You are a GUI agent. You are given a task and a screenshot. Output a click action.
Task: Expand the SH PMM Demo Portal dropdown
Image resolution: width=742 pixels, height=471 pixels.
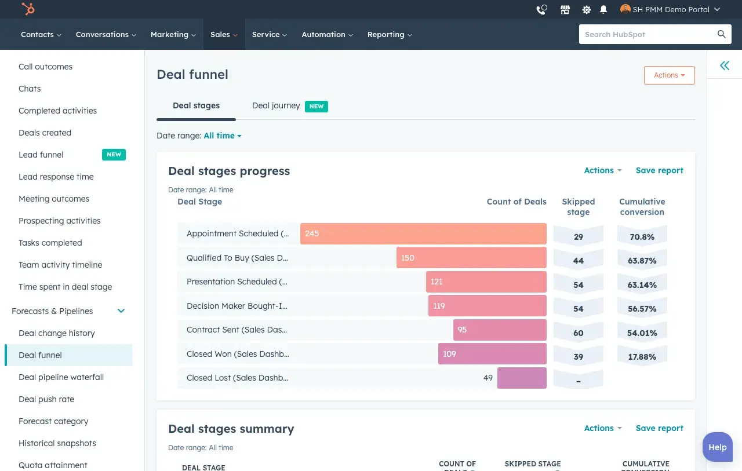coord(670,9)
